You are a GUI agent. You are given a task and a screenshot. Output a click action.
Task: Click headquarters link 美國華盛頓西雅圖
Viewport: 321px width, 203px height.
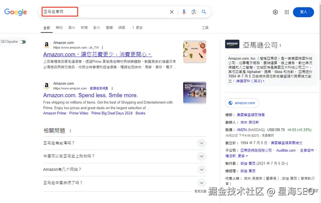point(251,115)
